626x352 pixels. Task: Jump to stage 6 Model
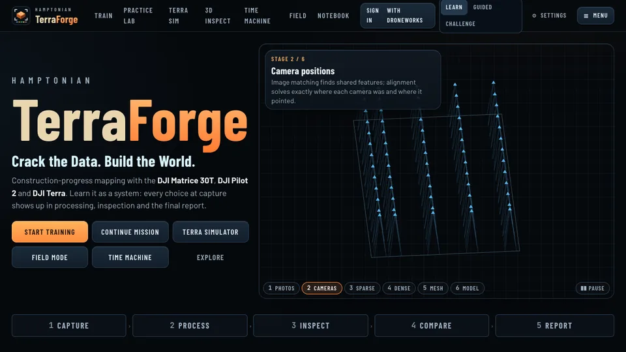coord(467,288)
